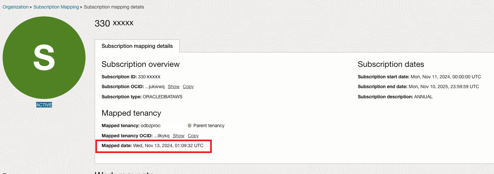Copy the Subscription OCID

tap(188, 87)
